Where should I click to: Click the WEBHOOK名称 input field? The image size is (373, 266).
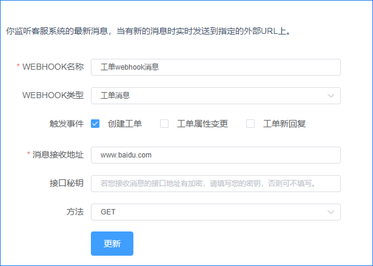215,67
